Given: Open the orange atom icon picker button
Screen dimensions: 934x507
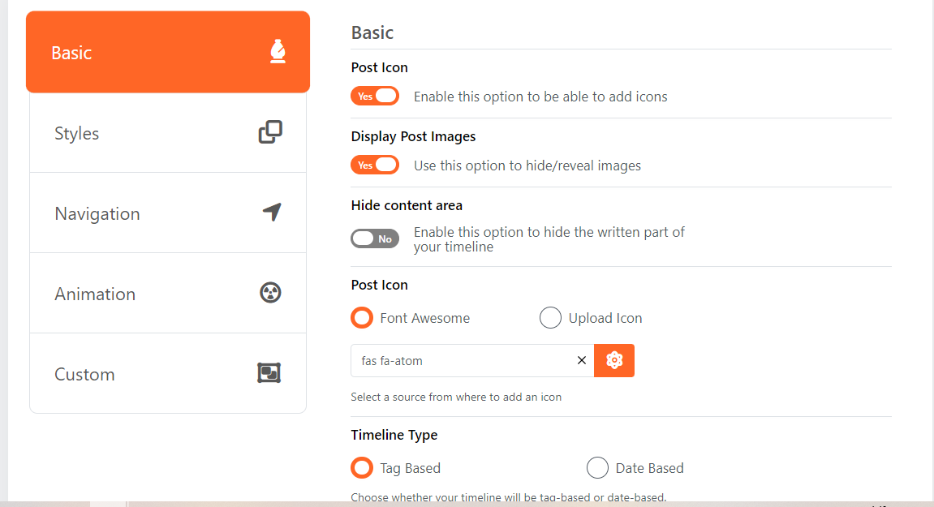Looking at the screenshot, I should click(x=614, y=360).
